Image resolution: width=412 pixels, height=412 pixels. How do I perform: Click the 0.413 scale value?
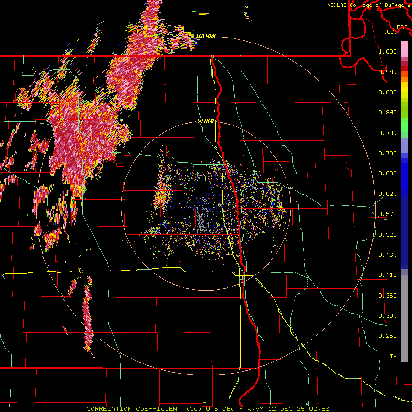(x=388, y=275)
